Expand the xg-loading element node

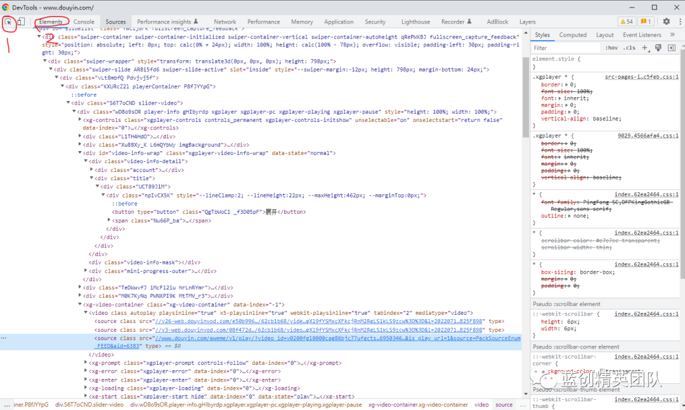[x=86, y=388]
